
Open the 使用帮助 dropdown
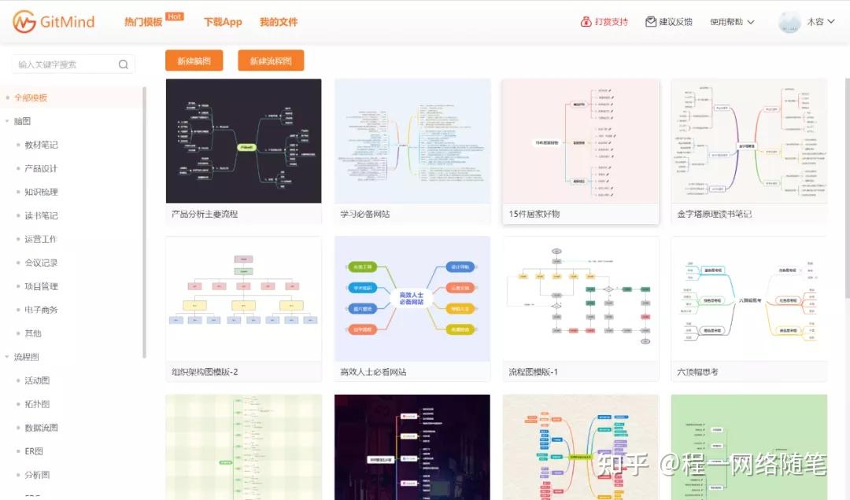(728, 22)
